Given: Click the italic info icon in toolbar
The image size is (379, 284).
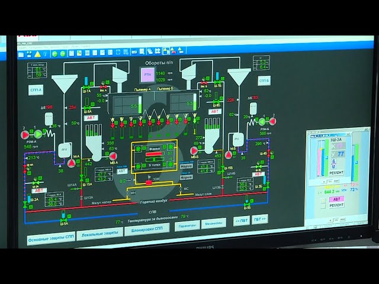Looking at the screenshot, I should point(45,54).
